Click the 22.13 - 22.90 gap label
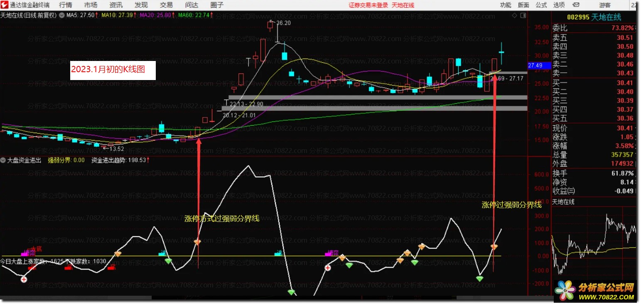Viewport: 641px width, 304px height. pyautogui.click(x=246, y=104)
